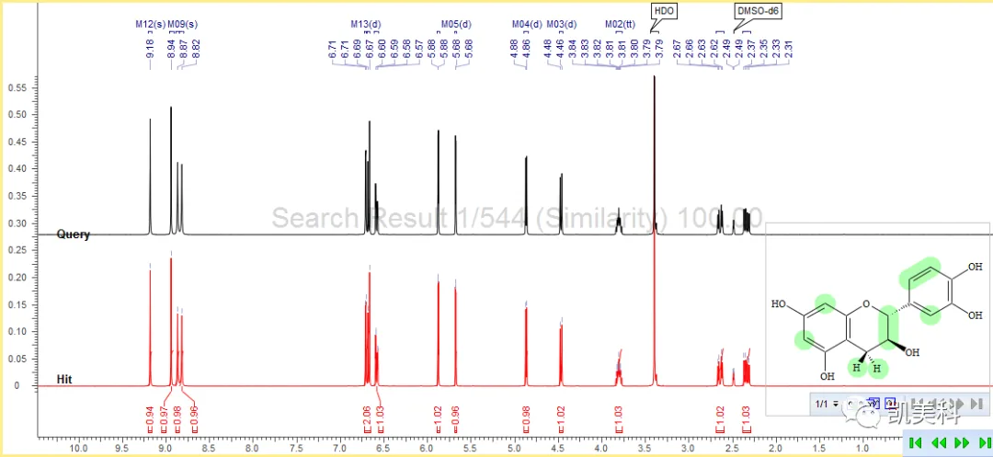993x457 pixels.
Task: Jump to the first search result (green arrow)
Action: 915,443
